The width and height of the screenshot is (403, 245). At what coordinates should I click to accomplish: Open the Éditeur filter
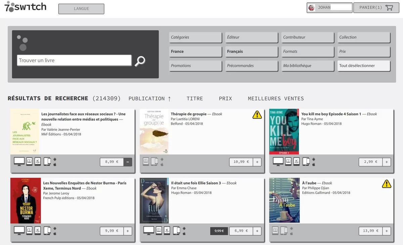tap(252, 37)
